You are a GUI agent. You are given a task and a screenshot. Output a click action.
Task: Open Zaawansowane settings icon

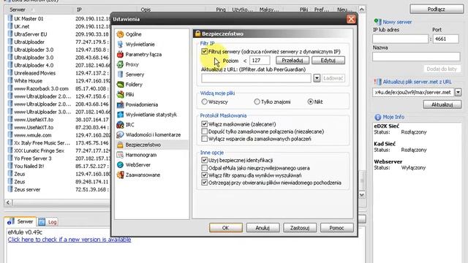(120, 175)
